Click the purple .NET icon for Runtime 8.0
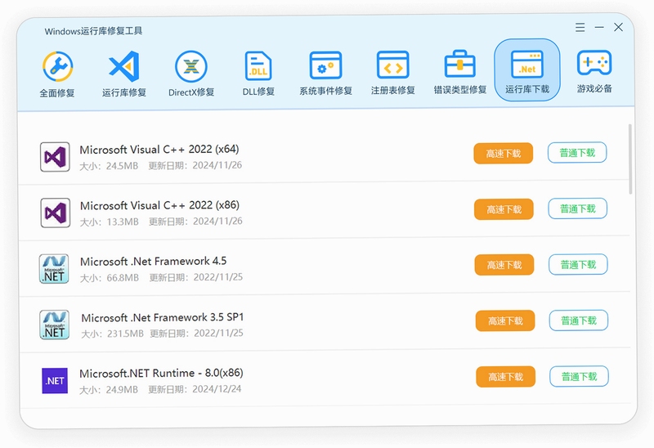 pyautogui.click(x=55, y=380)
